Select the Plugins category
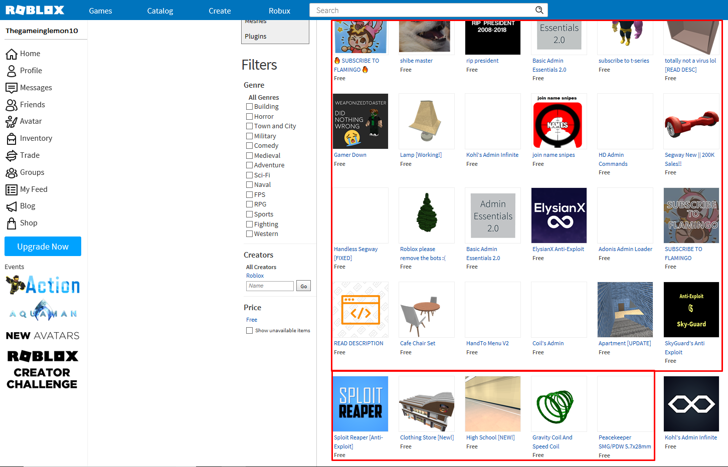The image size is (728, 467). 256,36
